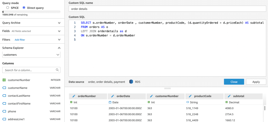The image size is (268, 122).
Task: Click the Query Archive section label
Action: coord(12,23)
